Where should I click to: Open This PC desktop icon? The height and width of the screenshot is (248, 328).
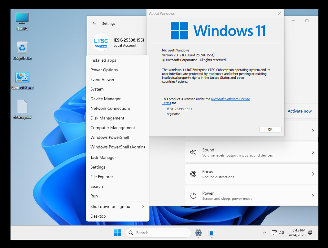point(22,21)
